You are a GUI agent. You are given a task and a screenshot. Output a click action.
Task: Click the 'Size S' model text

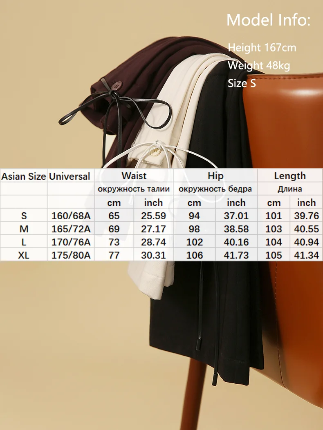coord(242,83)
